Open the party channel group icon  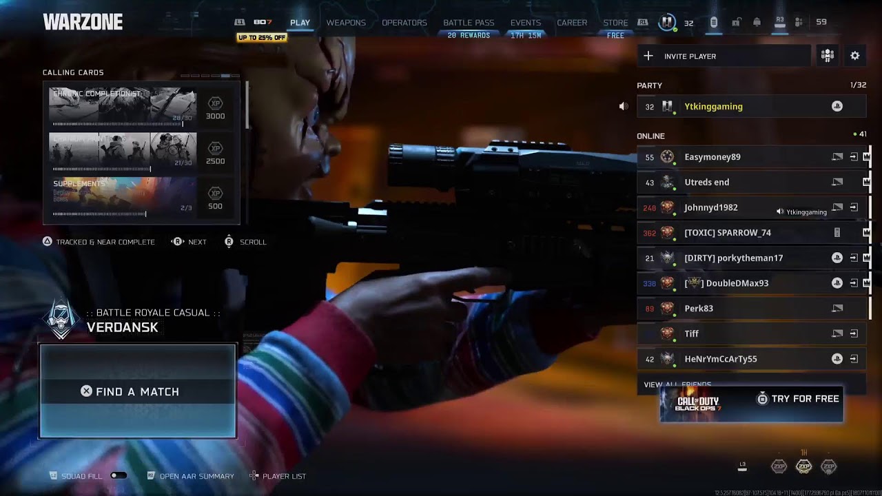tap(828, 56)
